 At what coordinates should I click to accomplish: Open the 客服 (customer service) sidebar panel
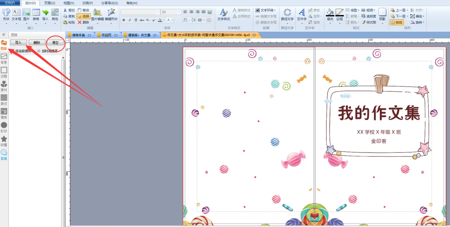click(x=4, y=155)
